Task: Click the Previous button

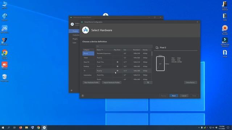Action: [163, 96]
